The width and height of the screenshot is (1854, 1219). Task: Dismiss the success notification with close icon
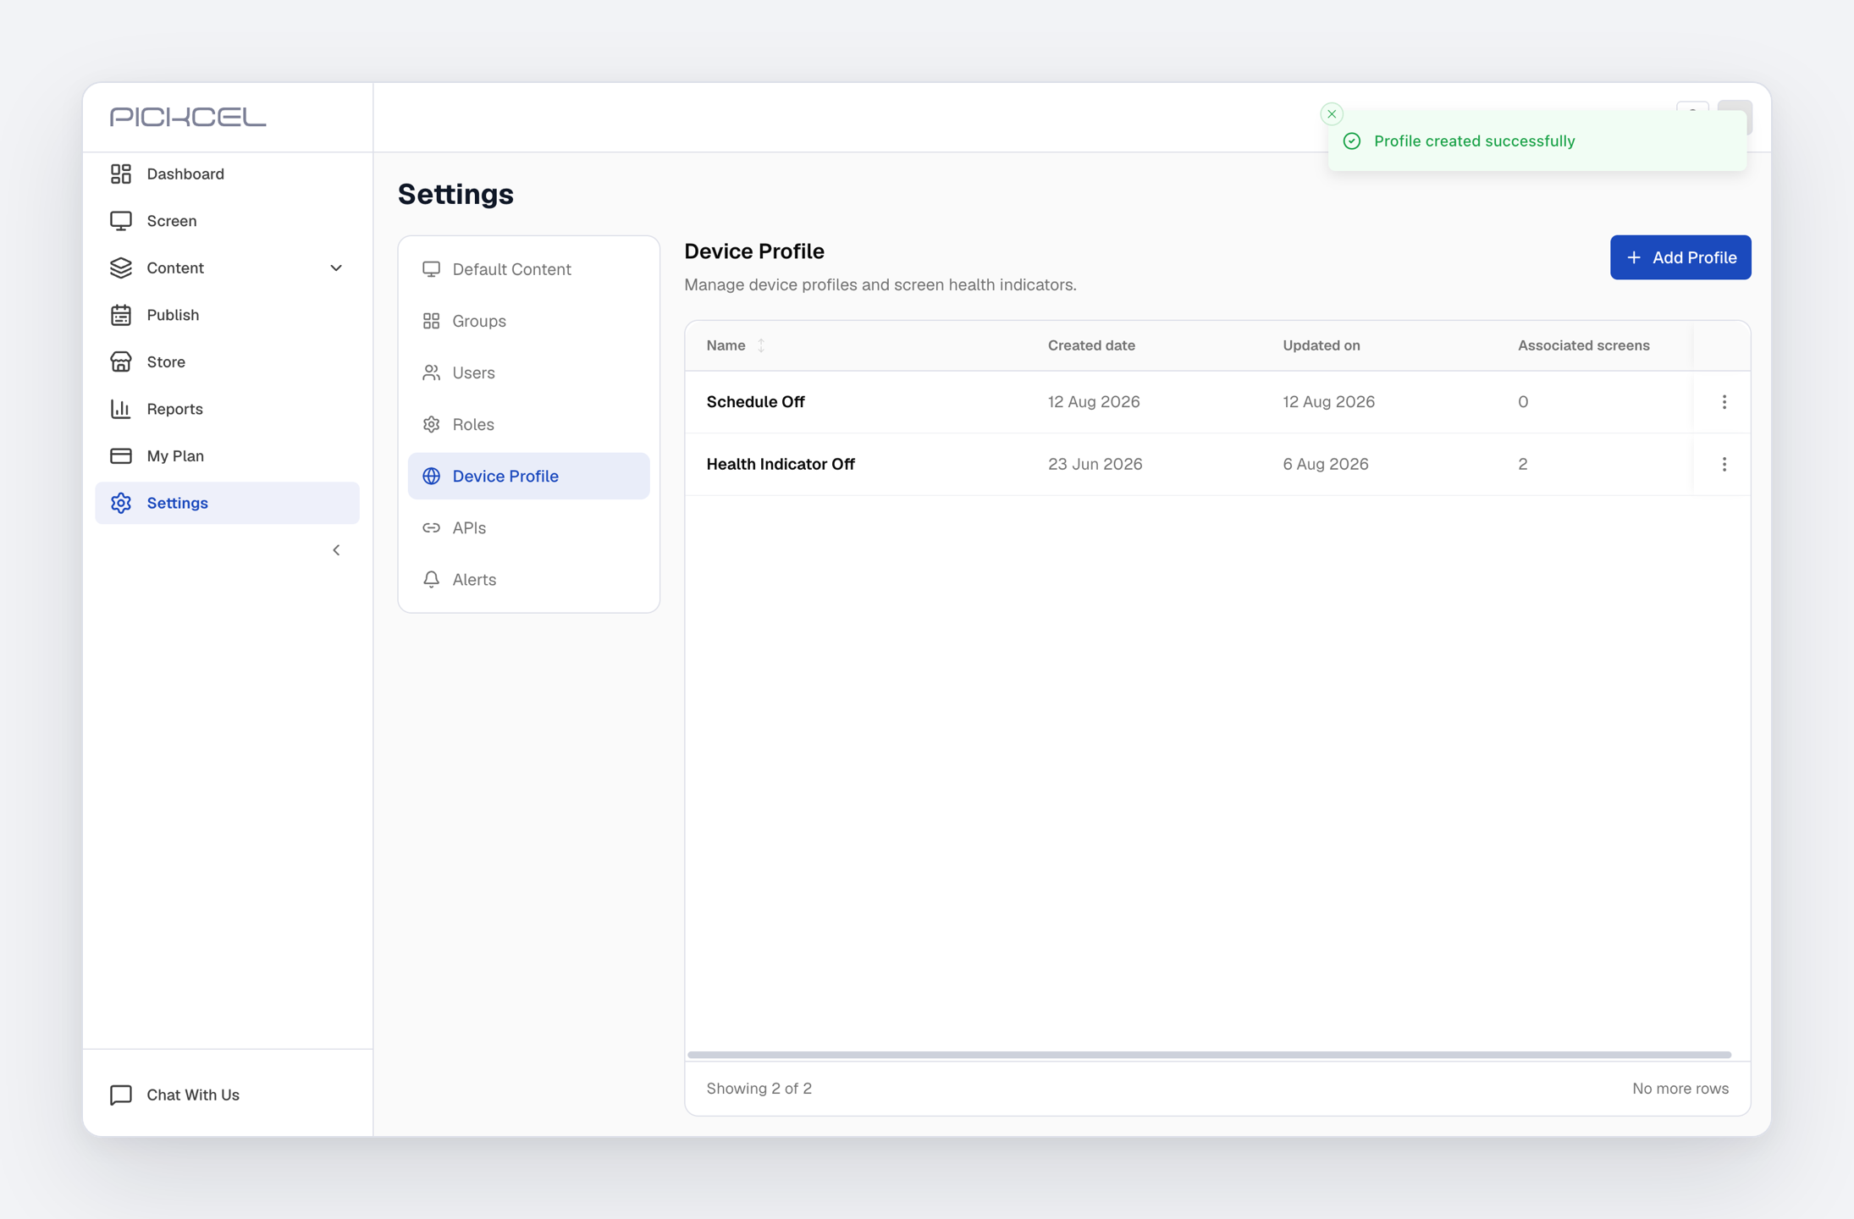pyautogui.click(x=1332, y=114)
